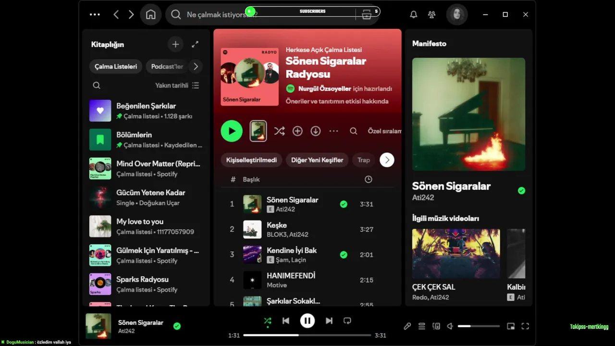Open the Browse icon in the search bar
Viewport: 615px width, 346px height.
pyautogui.click(x=367, y=14)
